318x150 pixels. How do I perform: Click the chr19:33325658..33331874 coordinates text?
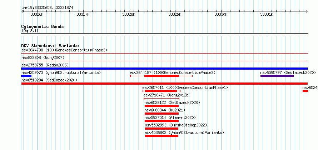(x=47, y=8)
